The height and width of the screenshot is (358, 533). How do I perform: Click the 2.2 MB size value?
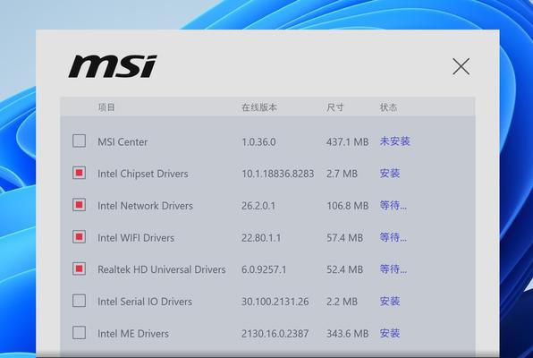[x=342, y=302]
